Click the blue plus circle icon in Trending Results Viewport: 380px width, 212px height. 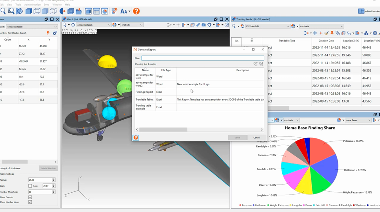(375, 33)
